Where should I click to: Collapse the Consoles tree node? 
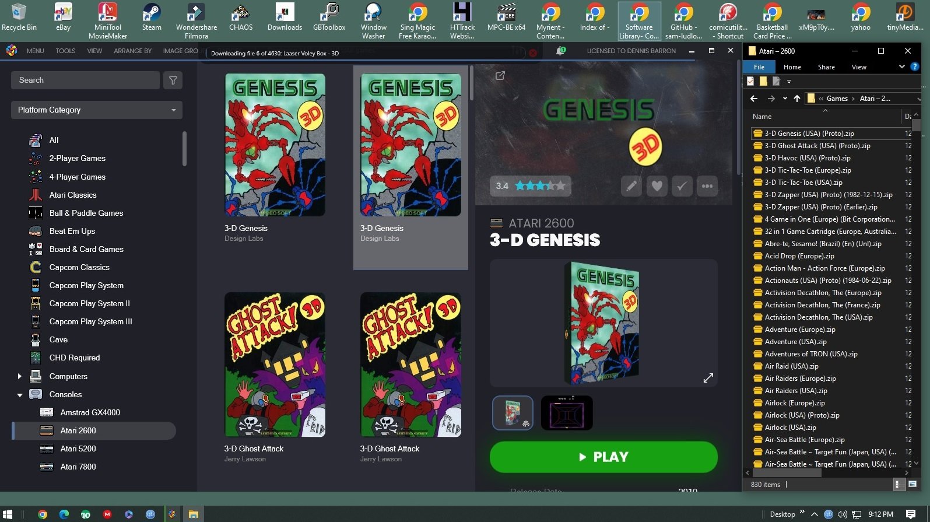(x=19, y=395)
